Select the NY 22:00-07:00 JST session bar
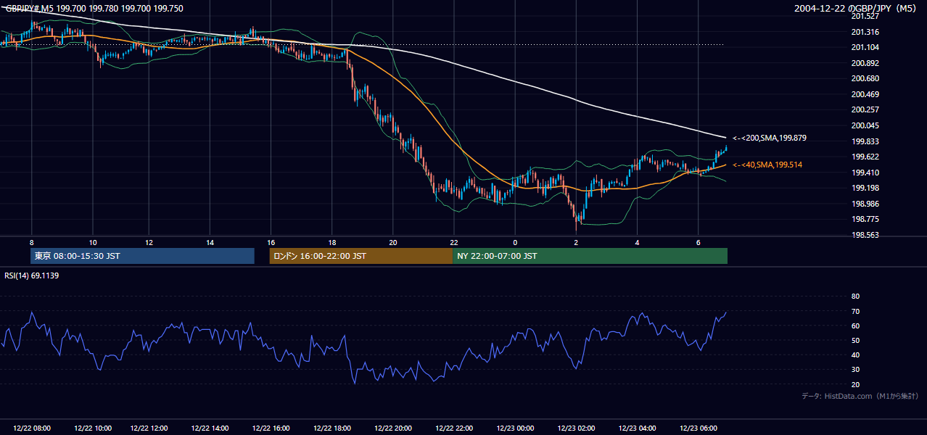The height and width of the screenshot is (435, 927). tap(590, 256)
